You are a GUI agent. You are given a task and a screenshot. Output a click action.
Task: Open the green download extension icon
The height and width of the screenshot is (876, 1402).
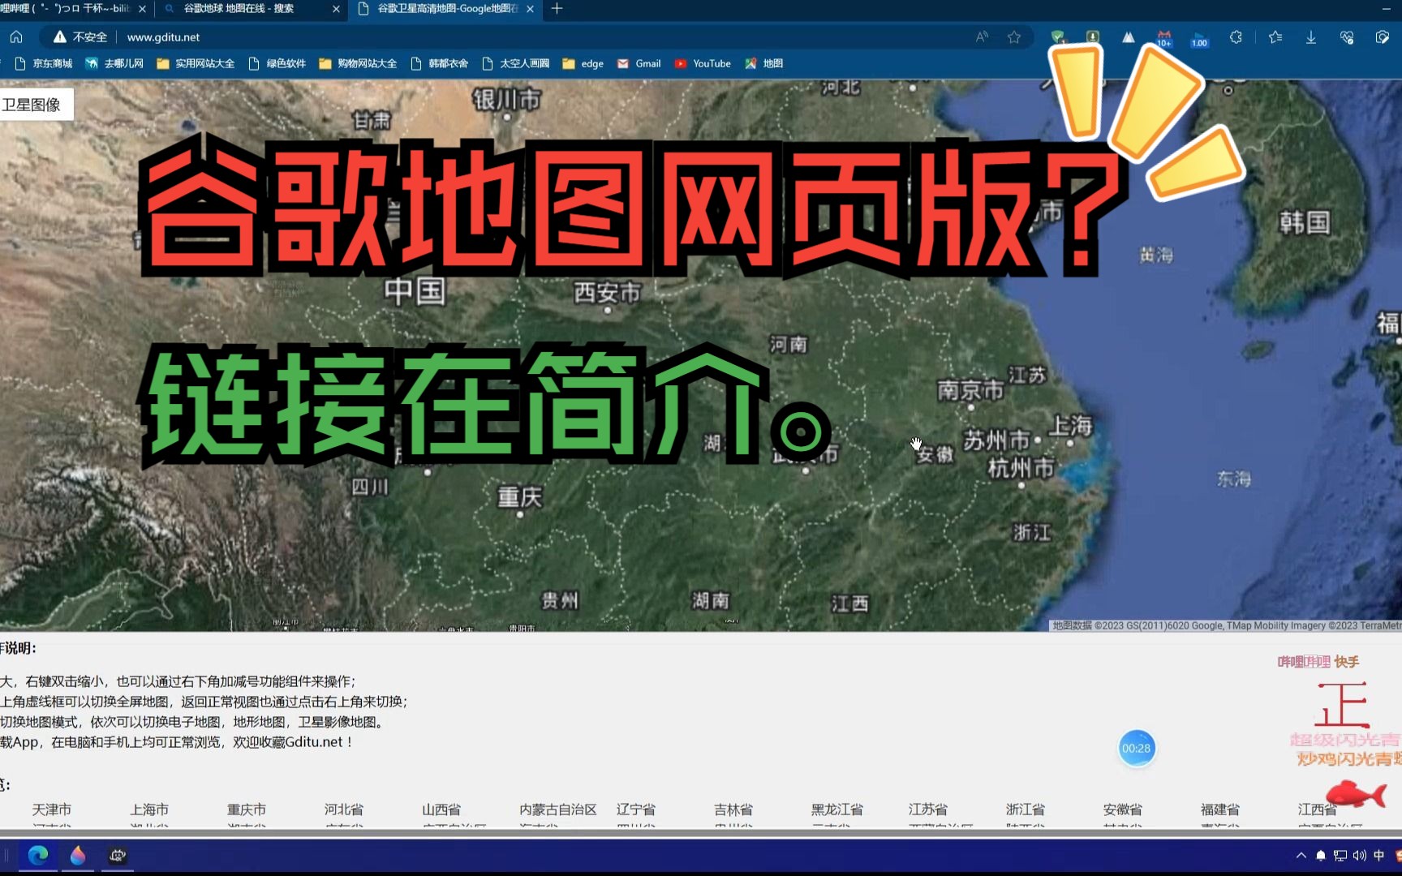click(x=1093, y=37)
